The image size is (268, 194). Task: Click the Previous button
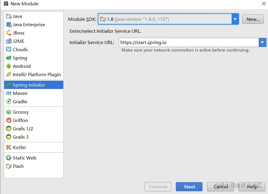pos(158,187)
